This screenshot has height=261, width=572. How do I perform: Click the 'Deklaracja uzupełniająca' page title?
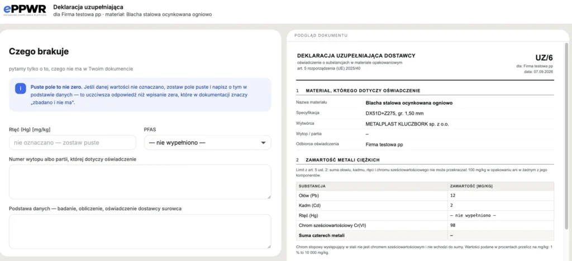tap(88, 7)
